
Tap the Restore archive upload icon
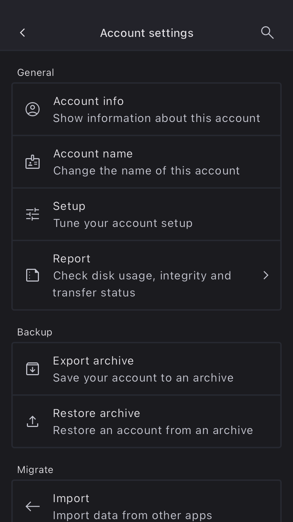(x=33, y=421)
